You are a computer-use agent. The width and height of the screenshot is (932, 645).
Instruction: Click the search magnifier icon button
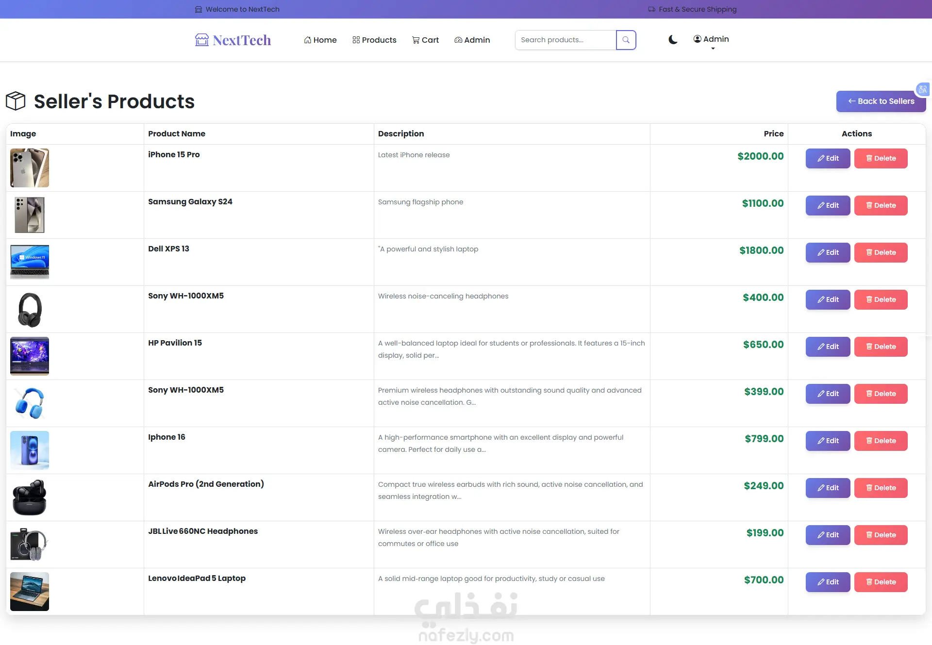(x=626, y=40)
